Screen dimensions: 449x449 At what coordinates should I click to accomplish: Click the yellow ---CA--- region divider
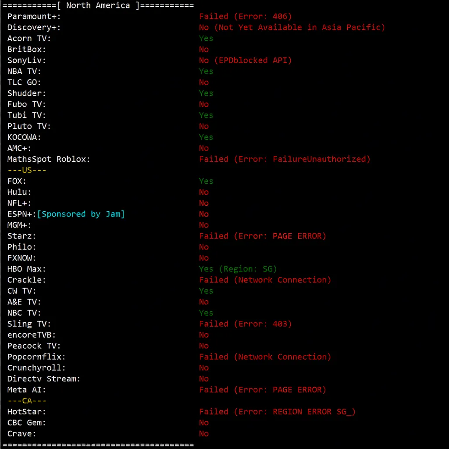pyautogui.click(x=27, y=401)
